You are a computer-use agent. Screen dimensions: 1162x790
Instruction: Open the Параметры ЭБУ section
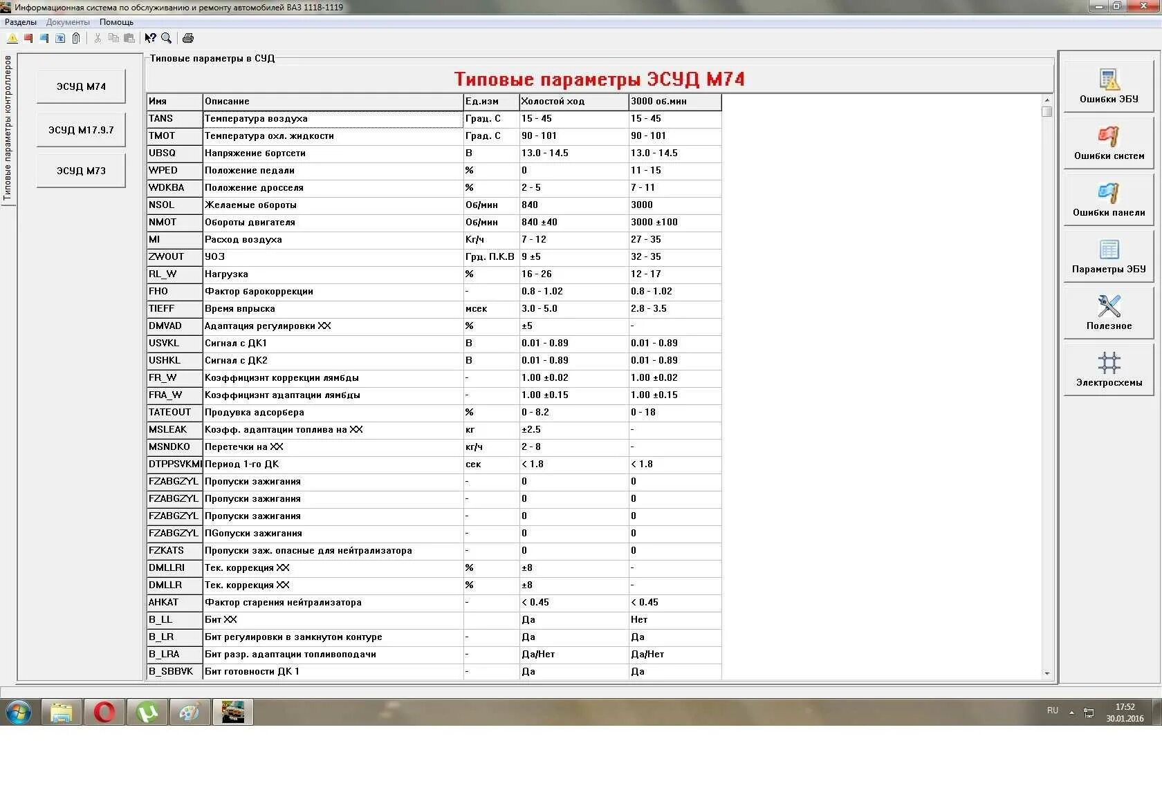click(x=1109, y=256)
